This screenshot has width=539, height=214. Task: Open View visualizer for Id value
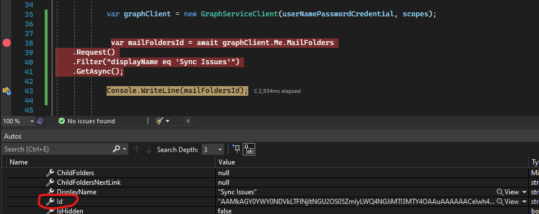tap(507, 202)
